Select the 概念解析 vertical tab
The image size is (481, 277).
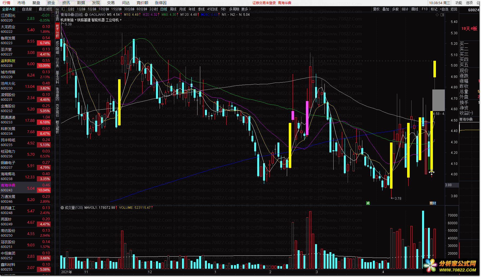click(x=57, y=127)
